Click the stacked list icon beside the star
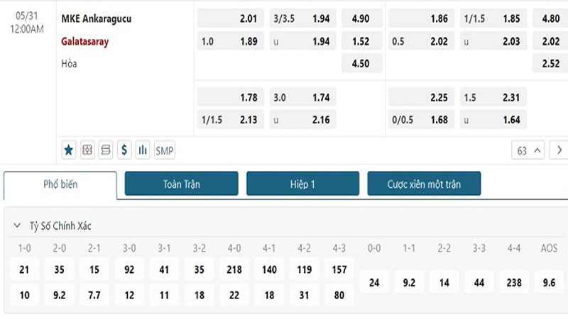The height and width of the screenshot is (319, 568). point(106,150)
